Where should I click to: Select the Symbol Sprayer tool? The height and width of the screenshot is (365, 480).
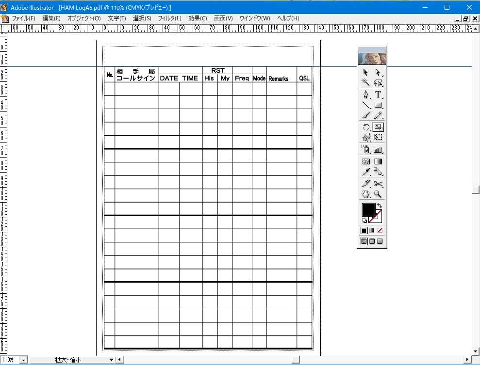pyautogui.click(x=365, y=149)
